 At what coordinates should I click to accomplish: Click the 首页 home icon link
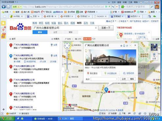[x=12, y=39]
